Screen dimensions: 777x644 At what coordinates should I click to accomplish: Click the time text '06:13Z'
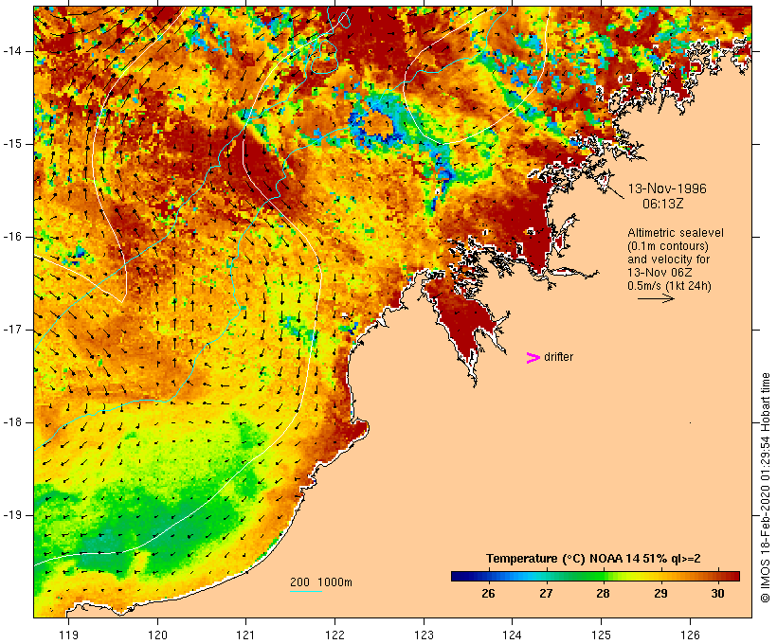663,204
